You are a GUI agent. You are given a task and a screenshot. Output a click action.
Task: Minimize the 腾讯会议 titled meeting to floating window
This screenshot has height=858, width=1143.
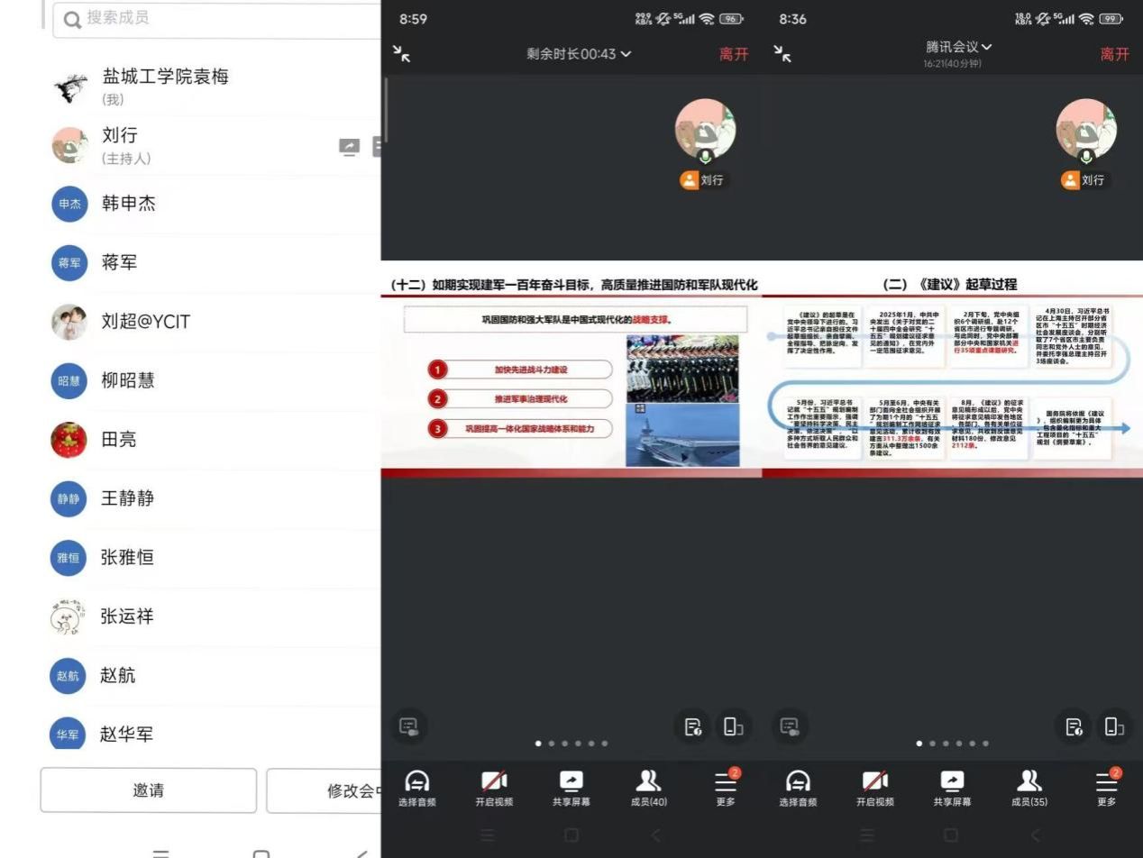tap(782, 54)
